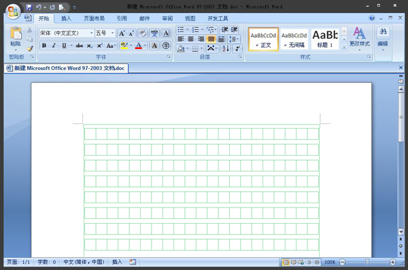Toggle italic formatting
Viewport: 408px width, 270px height.
[54, 46]
